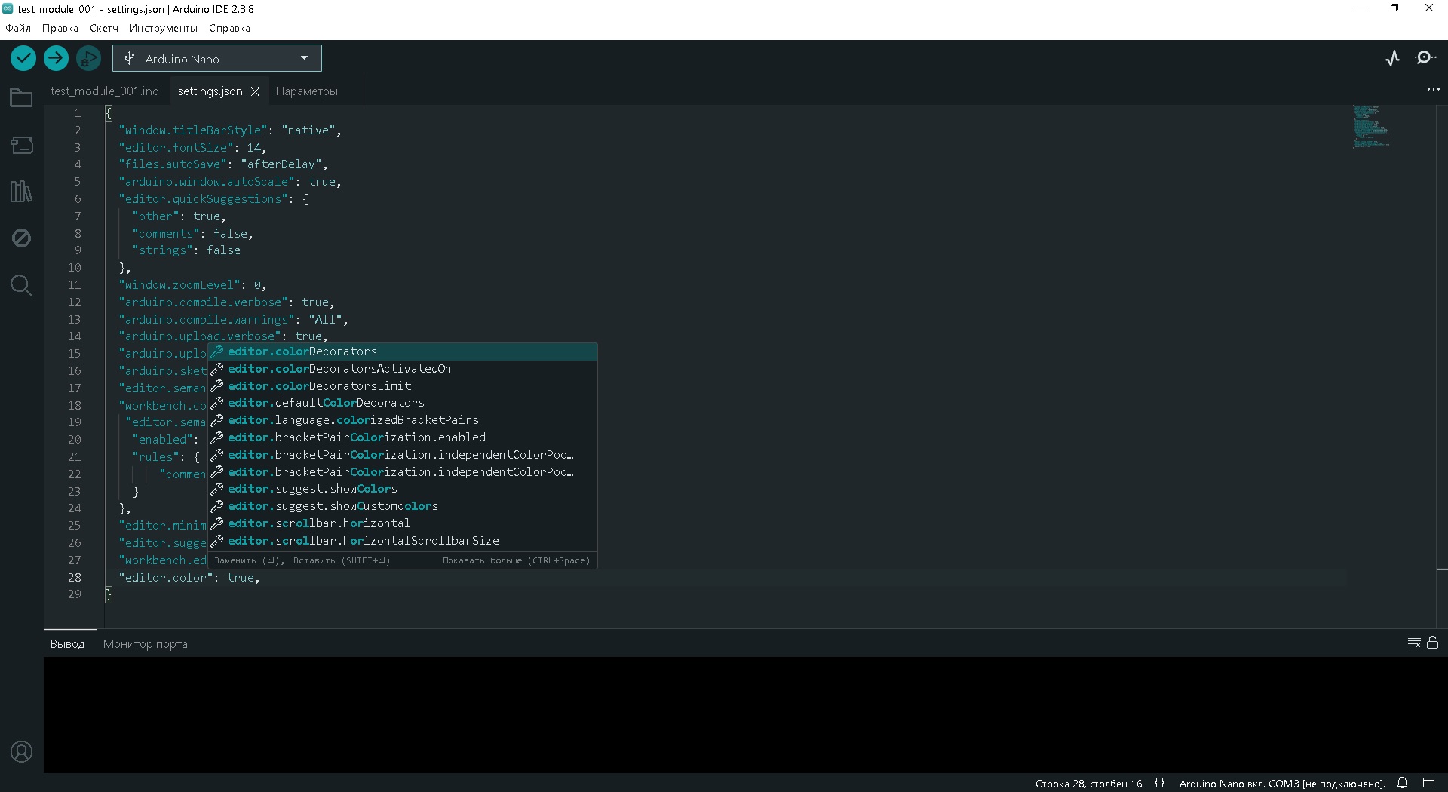Open the Arduino Nano board selector dropdown
Image resolution: width=1448 pixels, height=792 pixels.
[216, 58]
